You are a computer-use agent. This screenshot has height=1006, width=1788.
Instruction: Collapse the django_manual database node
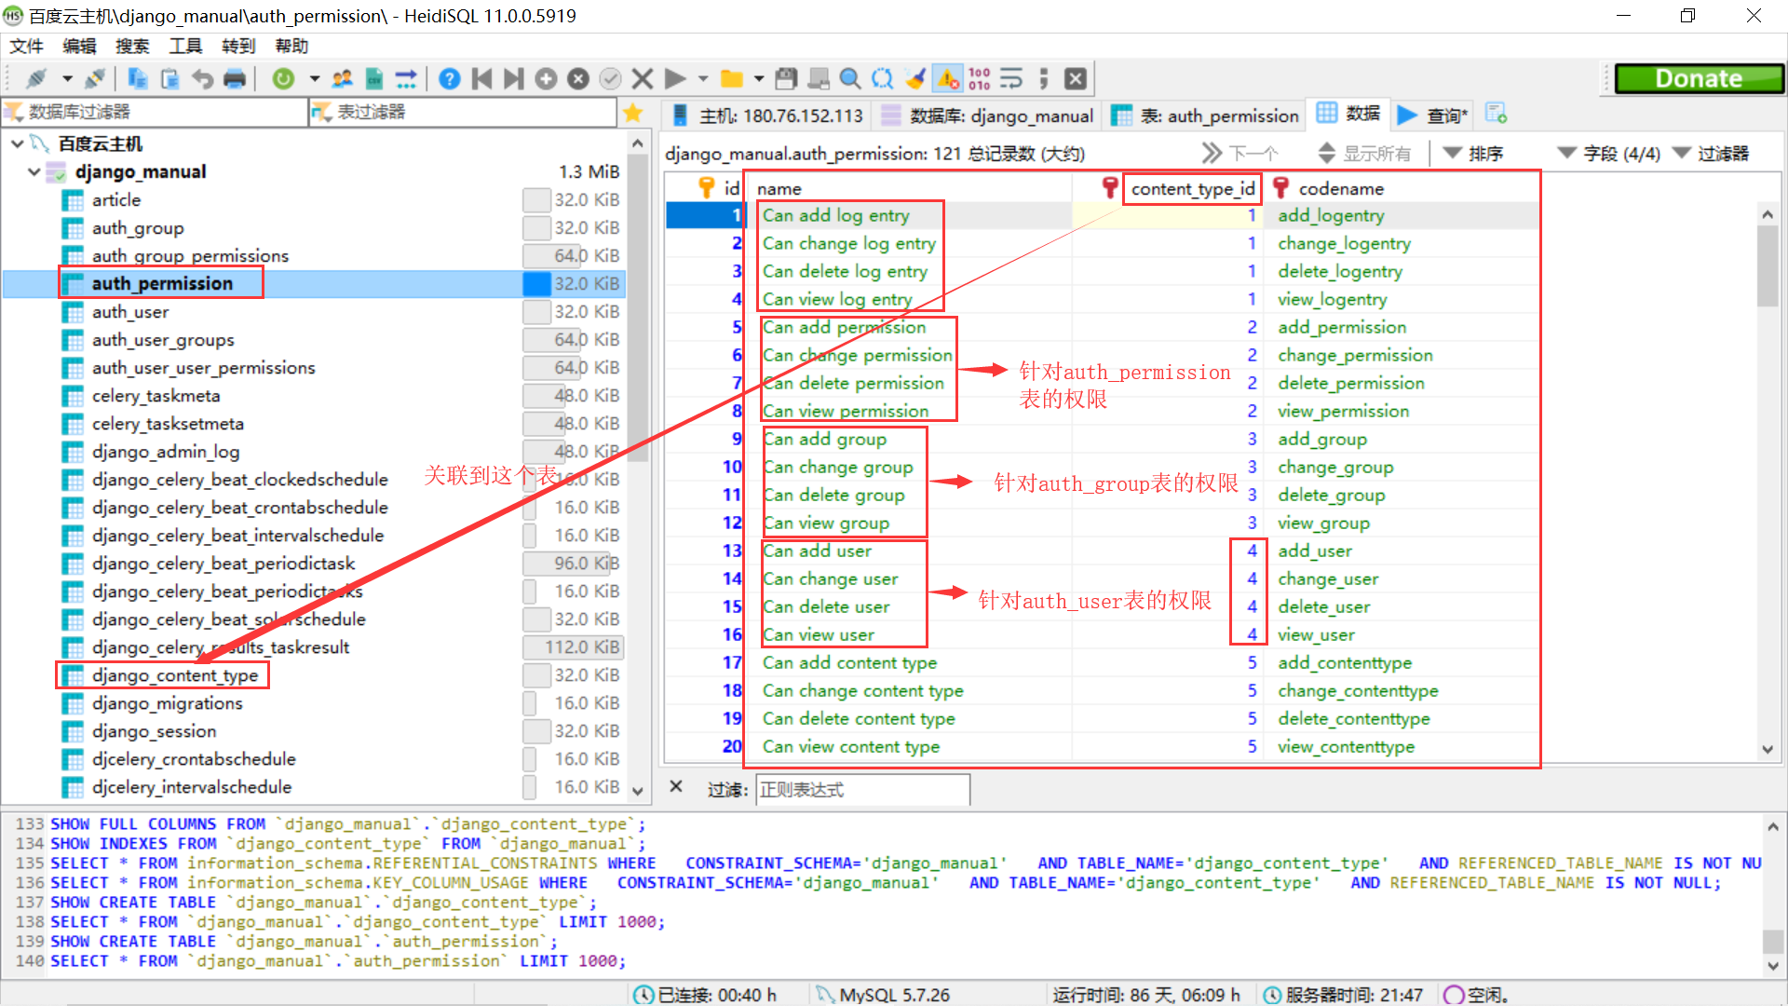tap(34, 171)
